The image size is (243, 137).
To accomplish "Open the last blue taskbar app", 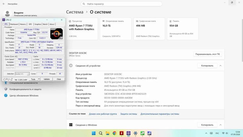I will coord(149,133).
